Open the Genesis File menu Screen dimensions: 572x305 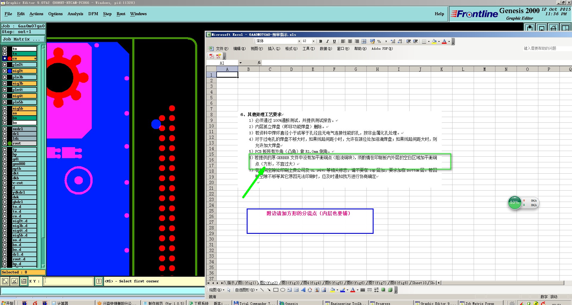[8, 14]
